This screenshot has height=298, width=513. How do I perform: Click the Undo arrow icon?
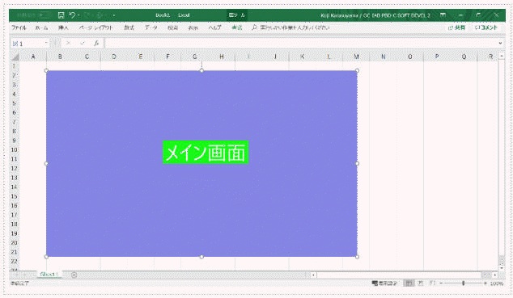(72, 15)
